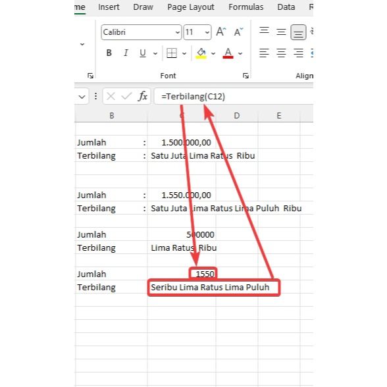Viewport: 387px width, 387px height.
Task: Select the cell containing 500000
Action: pyautogui.click(x=182, y=235)
